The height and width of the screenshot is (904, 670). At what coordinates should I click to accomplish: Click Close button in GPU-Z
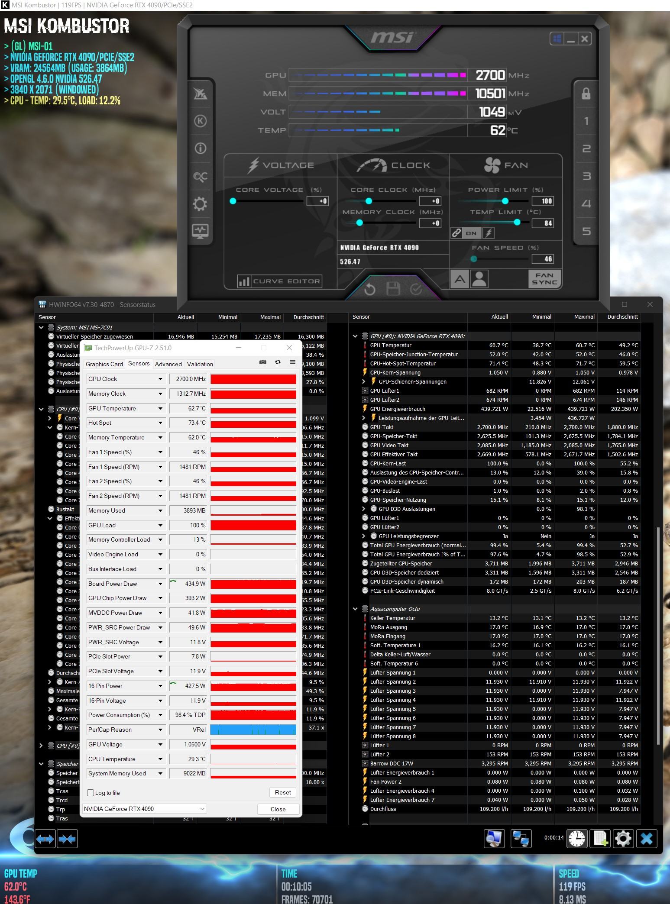tap(278, 809)
